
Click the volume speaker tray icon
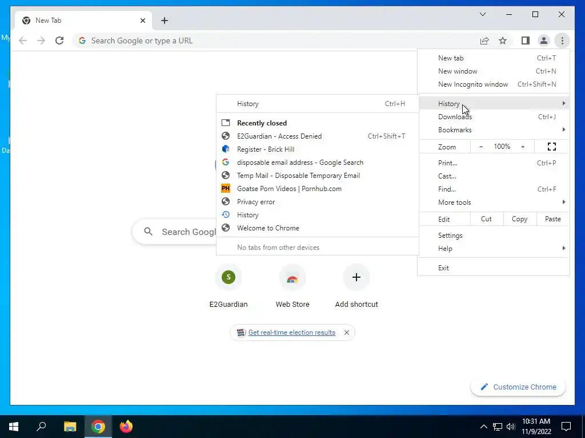(511, 427)
